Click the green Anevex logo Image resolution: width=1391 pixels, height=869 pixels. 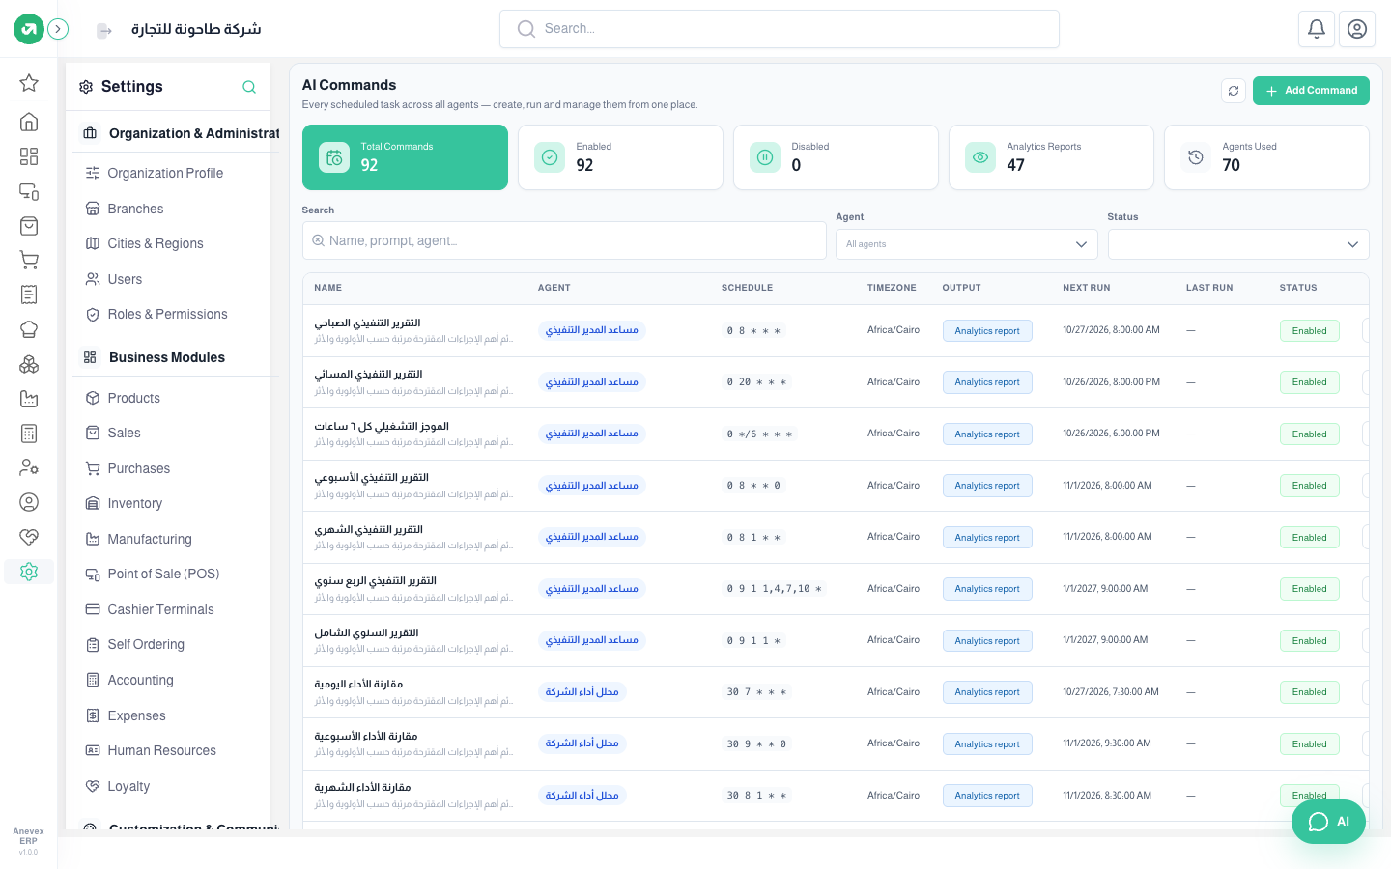tap(29, 29)
